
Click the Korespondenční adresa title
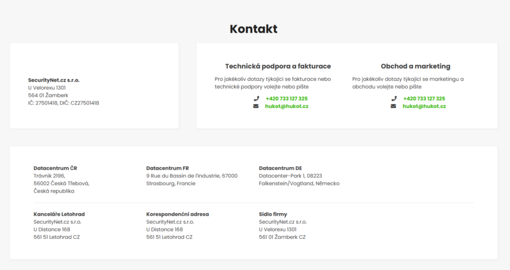tap(177, 214)
